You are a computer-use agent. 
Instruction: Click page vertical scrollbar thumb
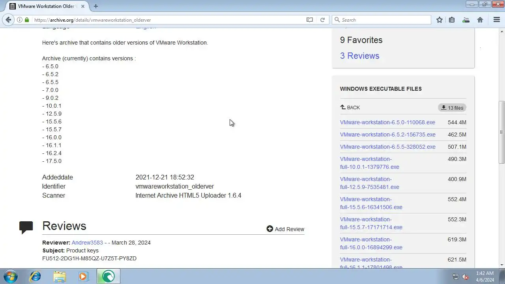501,132
